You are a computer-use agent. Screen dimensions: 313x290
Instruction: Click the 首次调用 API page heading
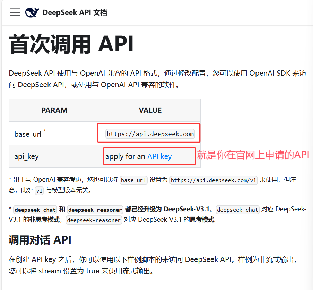pyautogui.click(x=71, y=44)
